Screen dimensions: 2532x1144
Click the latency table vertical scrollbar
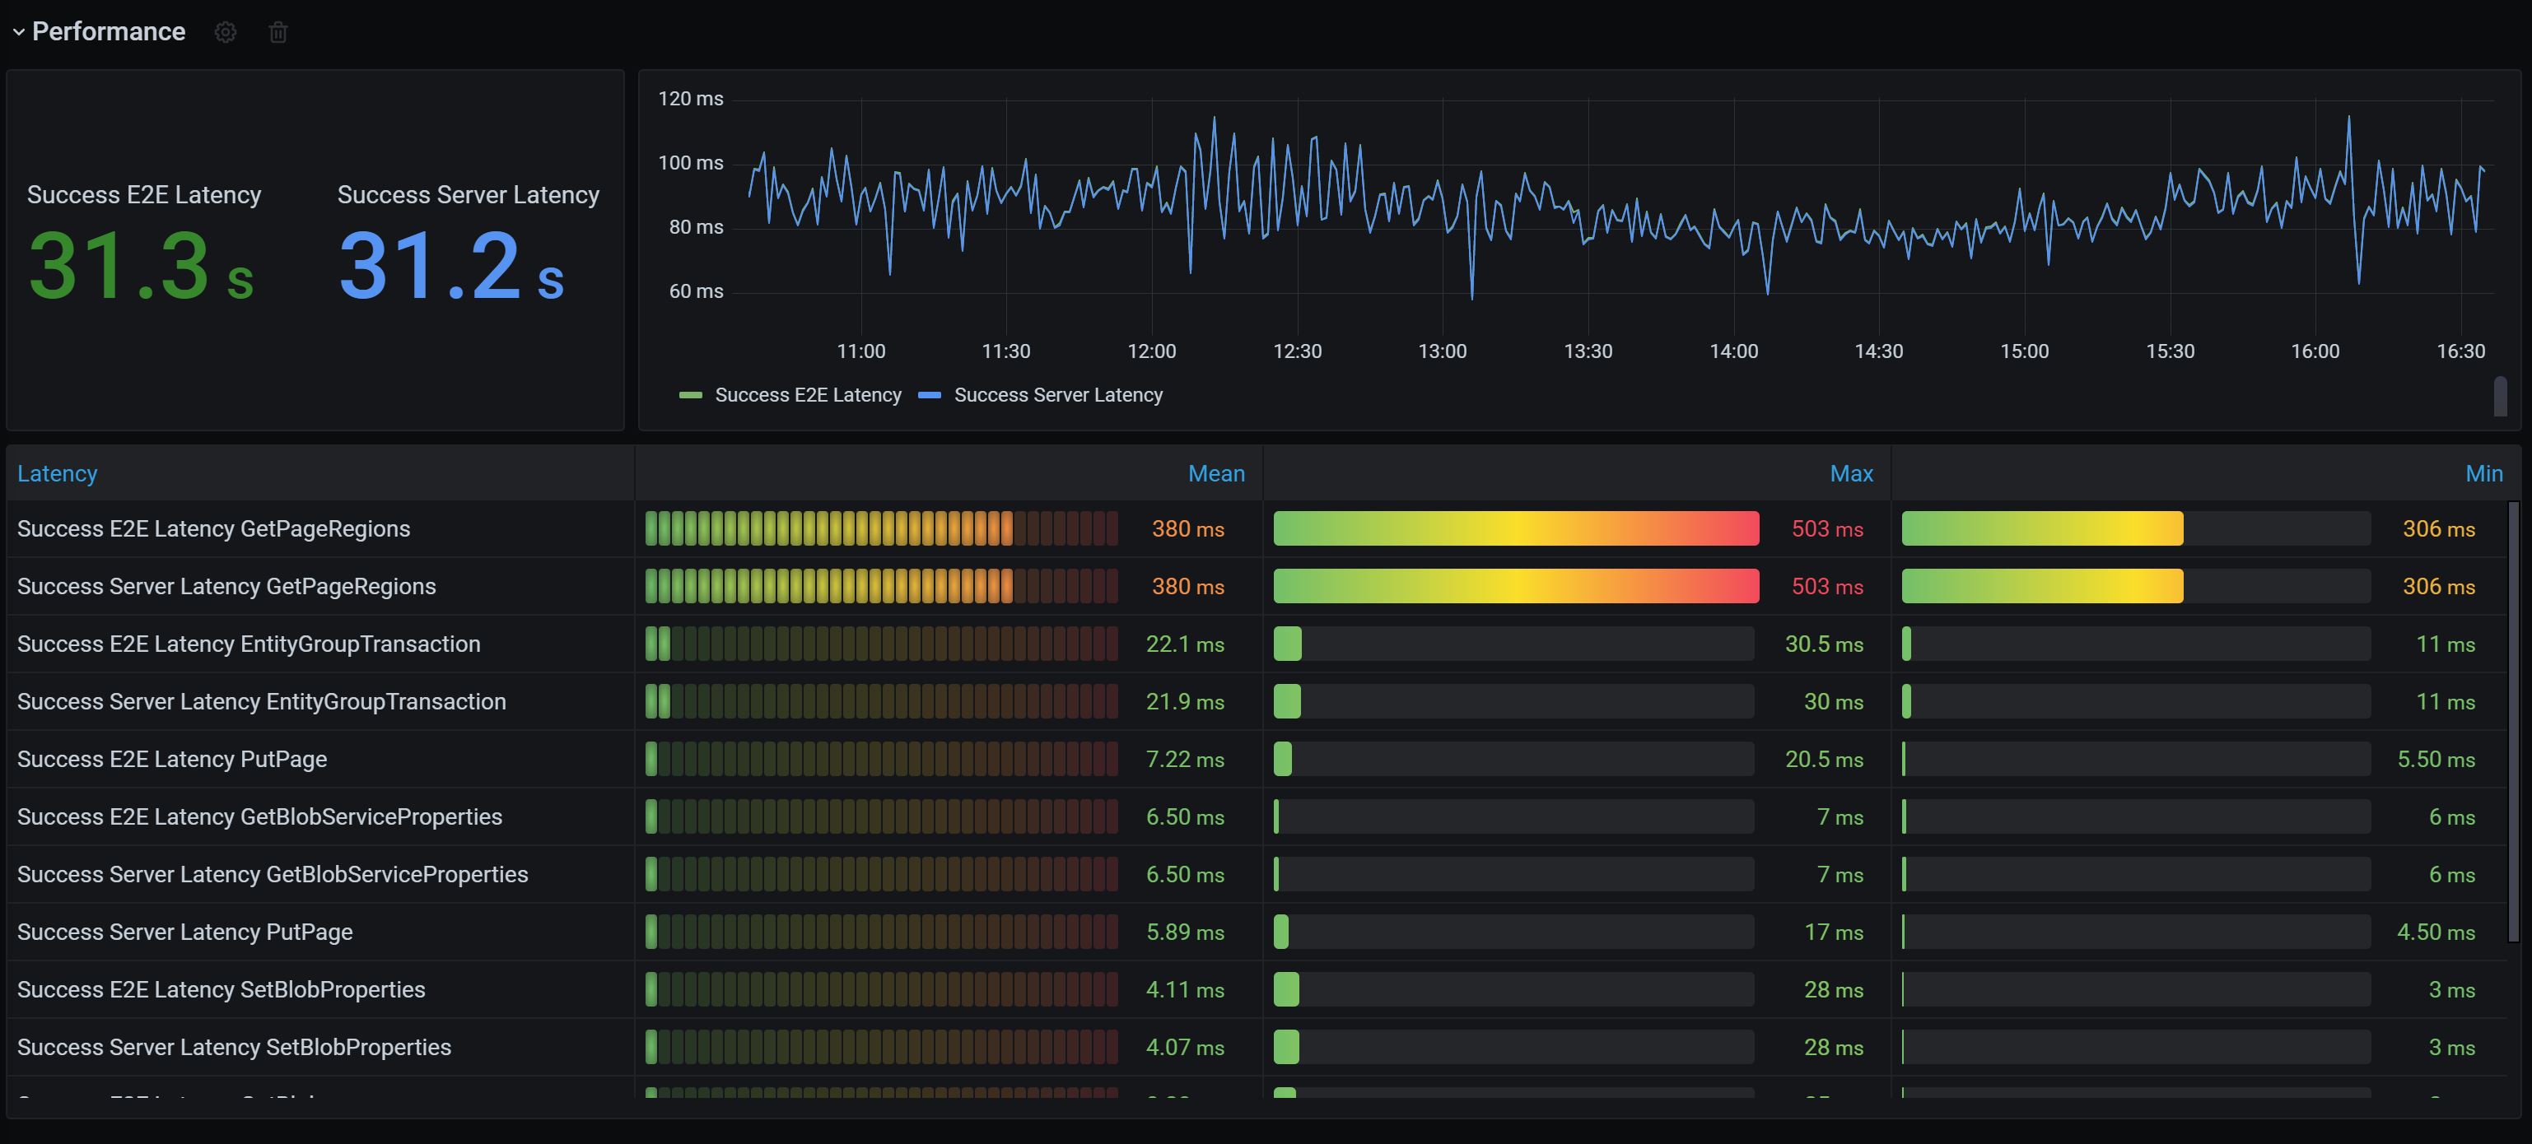[x=2513, y=723]
